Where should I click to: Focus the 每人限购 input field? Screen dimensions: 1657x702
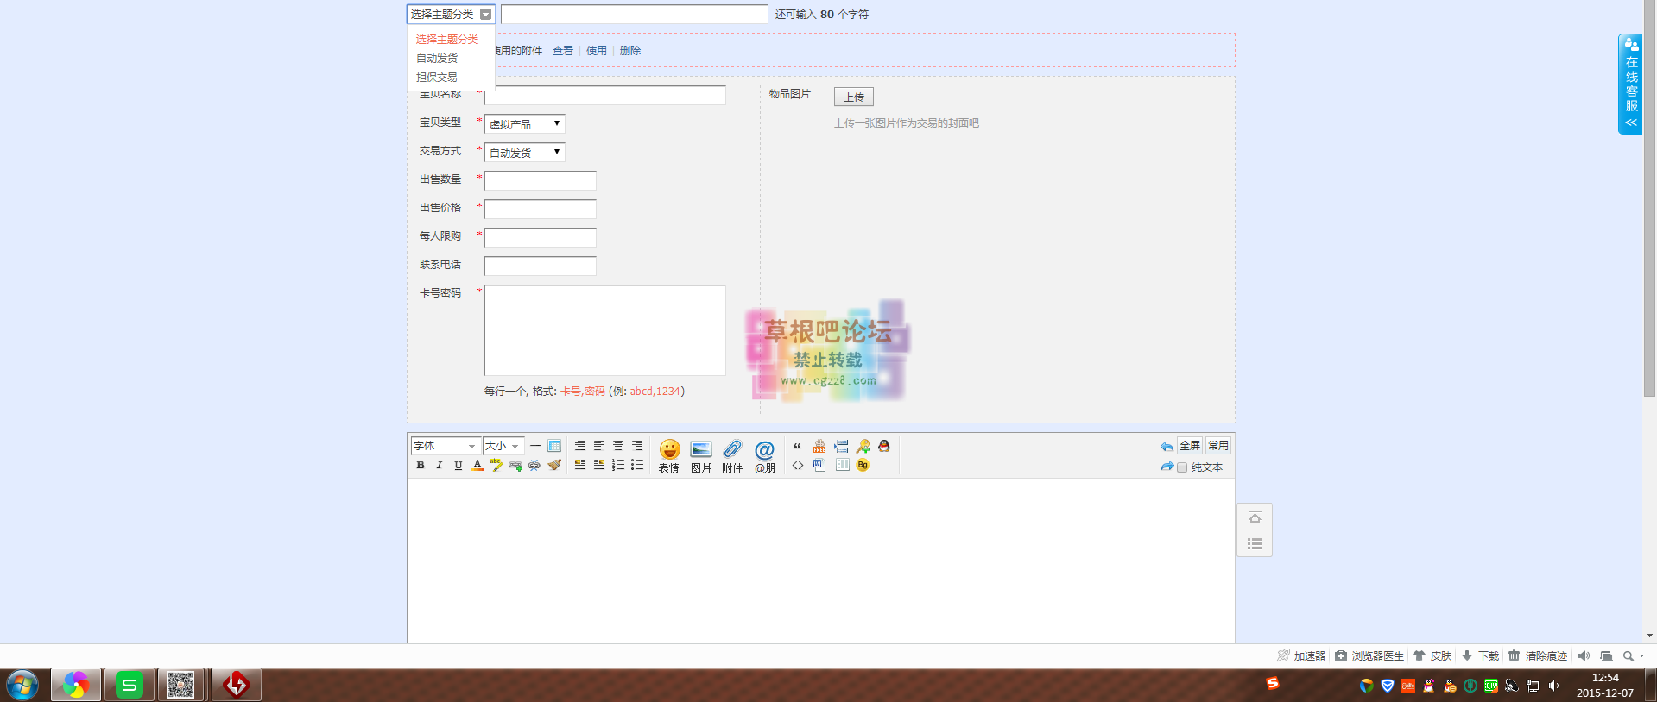coord(541,237)
